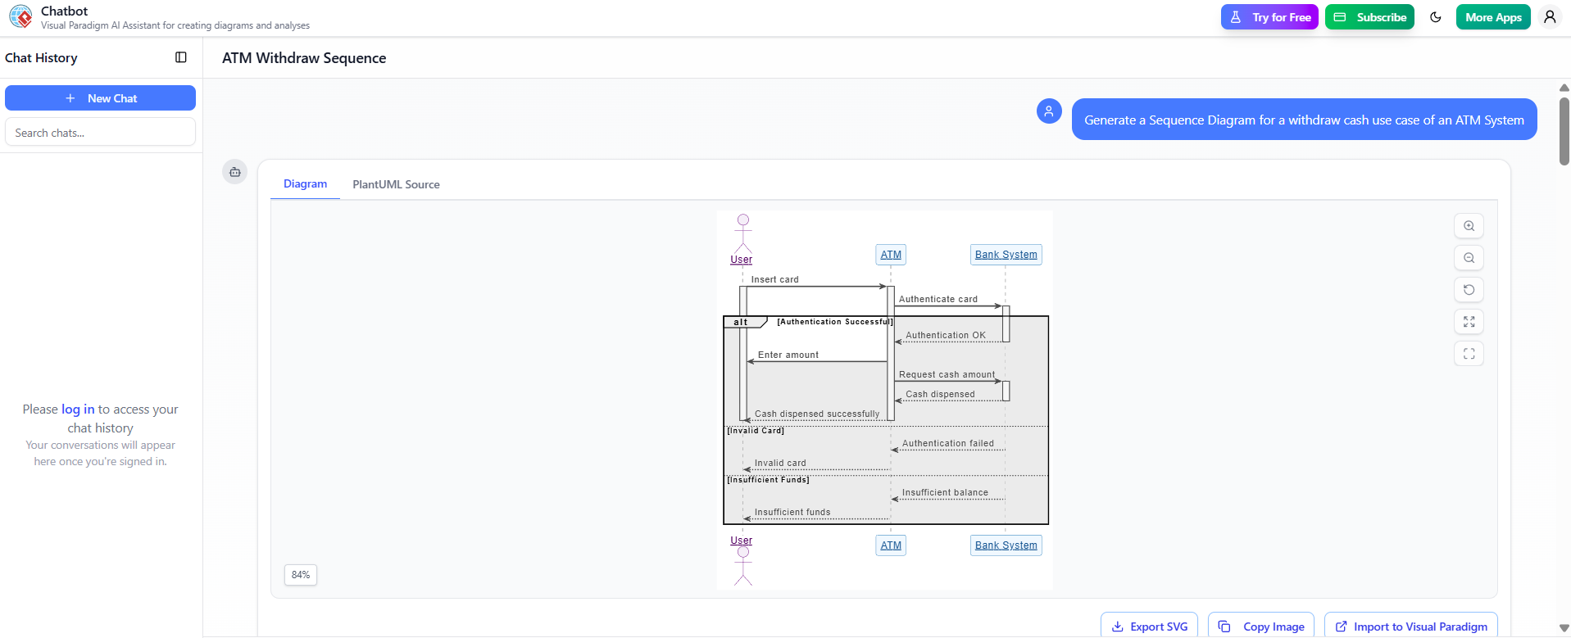
Task: Toggle dark mode moon icon
Action: (1435, 17)
